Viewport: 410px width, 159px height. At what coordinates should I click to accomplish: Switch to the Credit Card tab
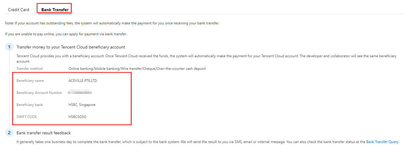18,10
